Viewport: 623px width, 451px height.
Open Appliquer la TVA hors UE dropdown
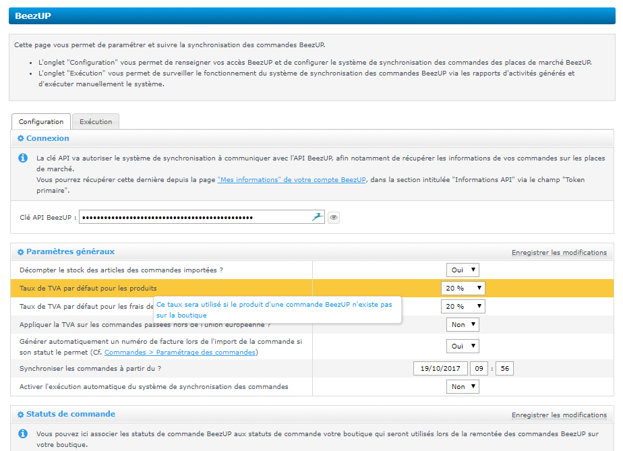(x=463, y=325)
